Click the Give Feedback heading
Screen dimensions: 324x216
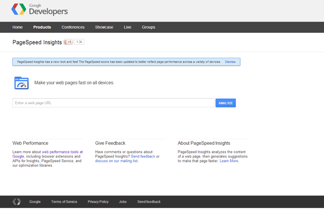click(x=110, y=143)
